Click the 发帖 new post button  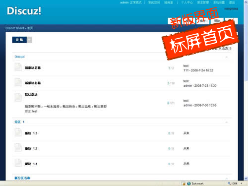[x=19, y=40]
